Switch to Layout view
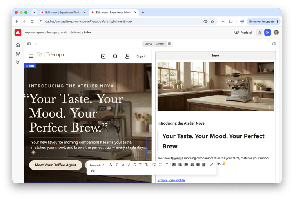Screen dimensions: 294x199 pos(148,43)
